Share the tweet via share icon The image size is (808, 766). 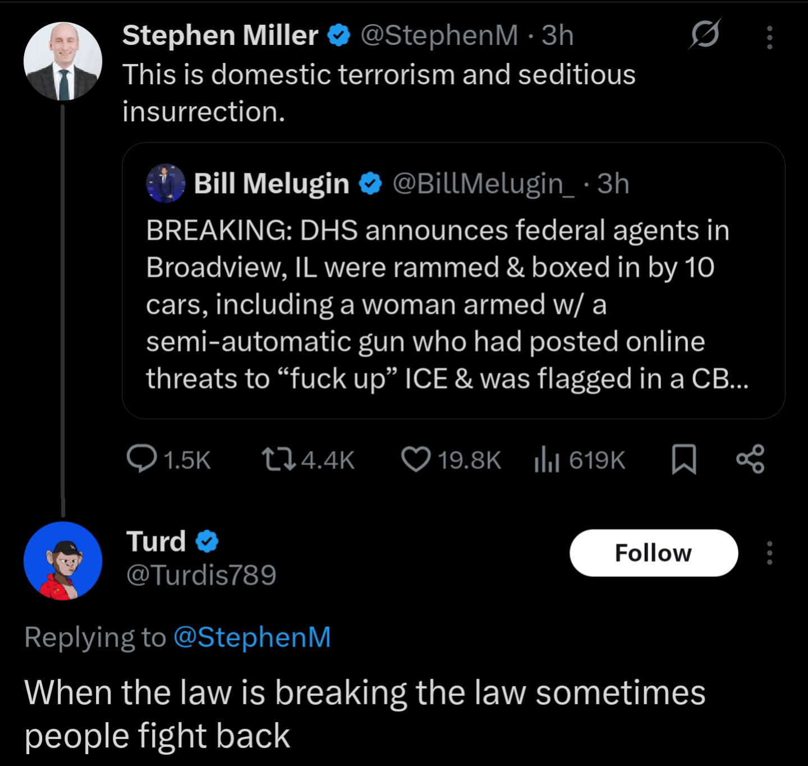pos(750,458)
